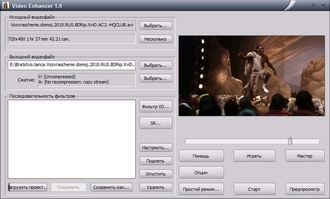Click the empty filter sequence list

[71, 139]
